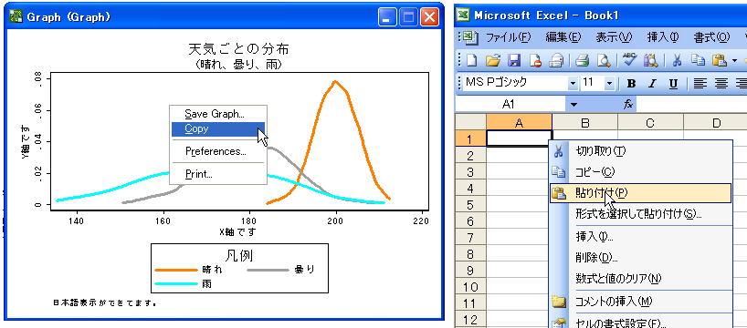747x328 pixels.
Task: Open the 編集(E) menu
Action: point(563,37)
